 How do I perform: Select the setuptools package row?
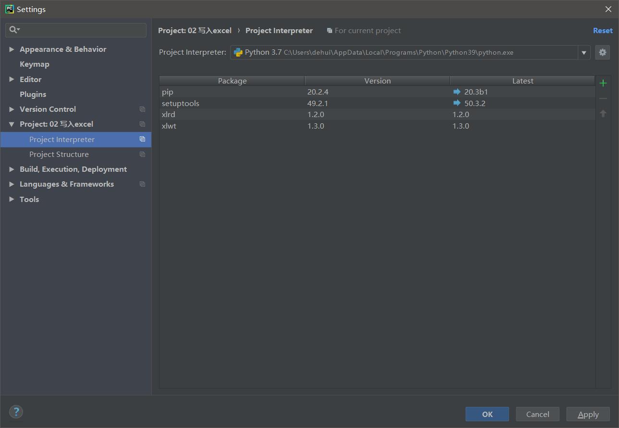click(x=377, y=103)
